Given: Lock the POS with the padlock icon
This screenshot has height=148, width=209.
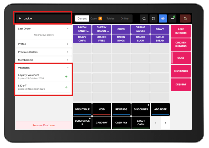Looking at the screenshot, I should click(185, 18).
